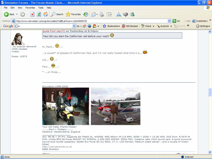Click the Back navigation button
The image size is (212, 159).
point(9,14)
